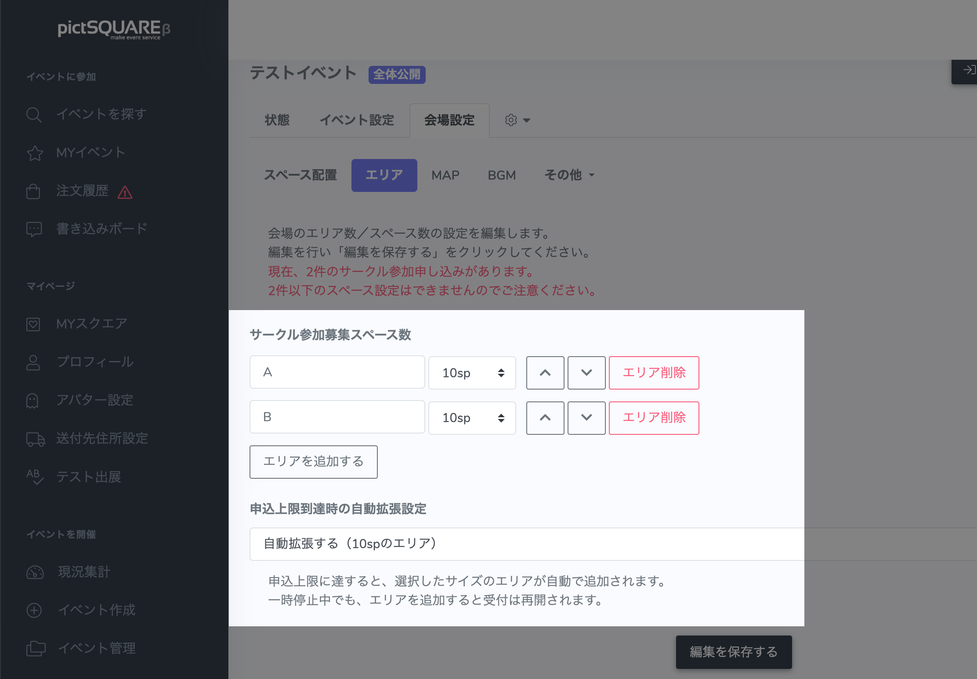Open the 10sp size dropdown for area A

click(472, 373)
